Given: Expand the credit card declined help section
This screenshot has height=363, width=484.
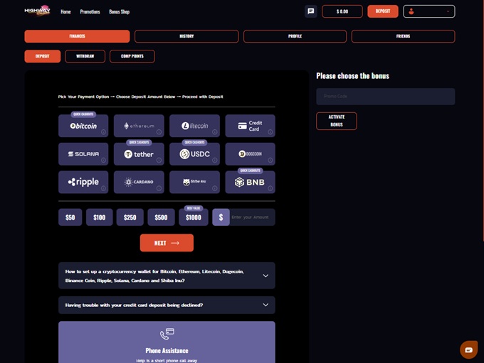Looking at the screenshot, I should pos(167,305).
